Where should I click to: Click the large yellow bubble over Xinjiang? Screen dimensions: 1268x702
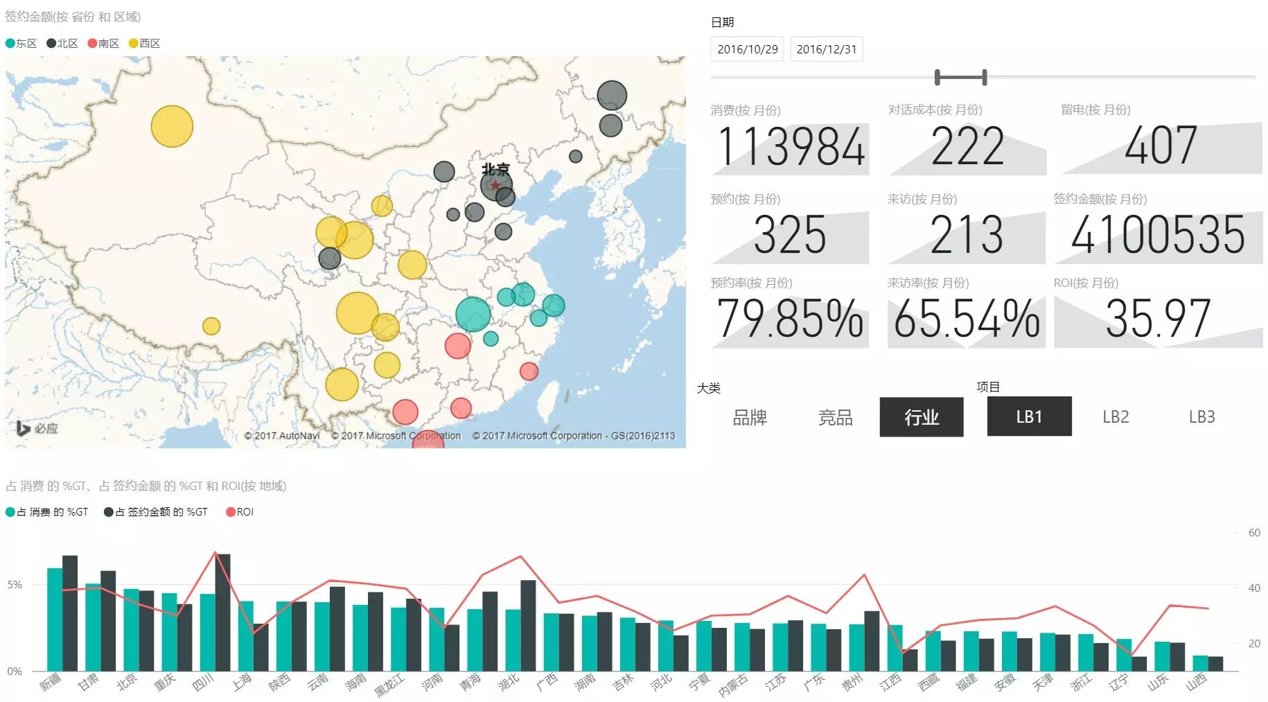172,126
